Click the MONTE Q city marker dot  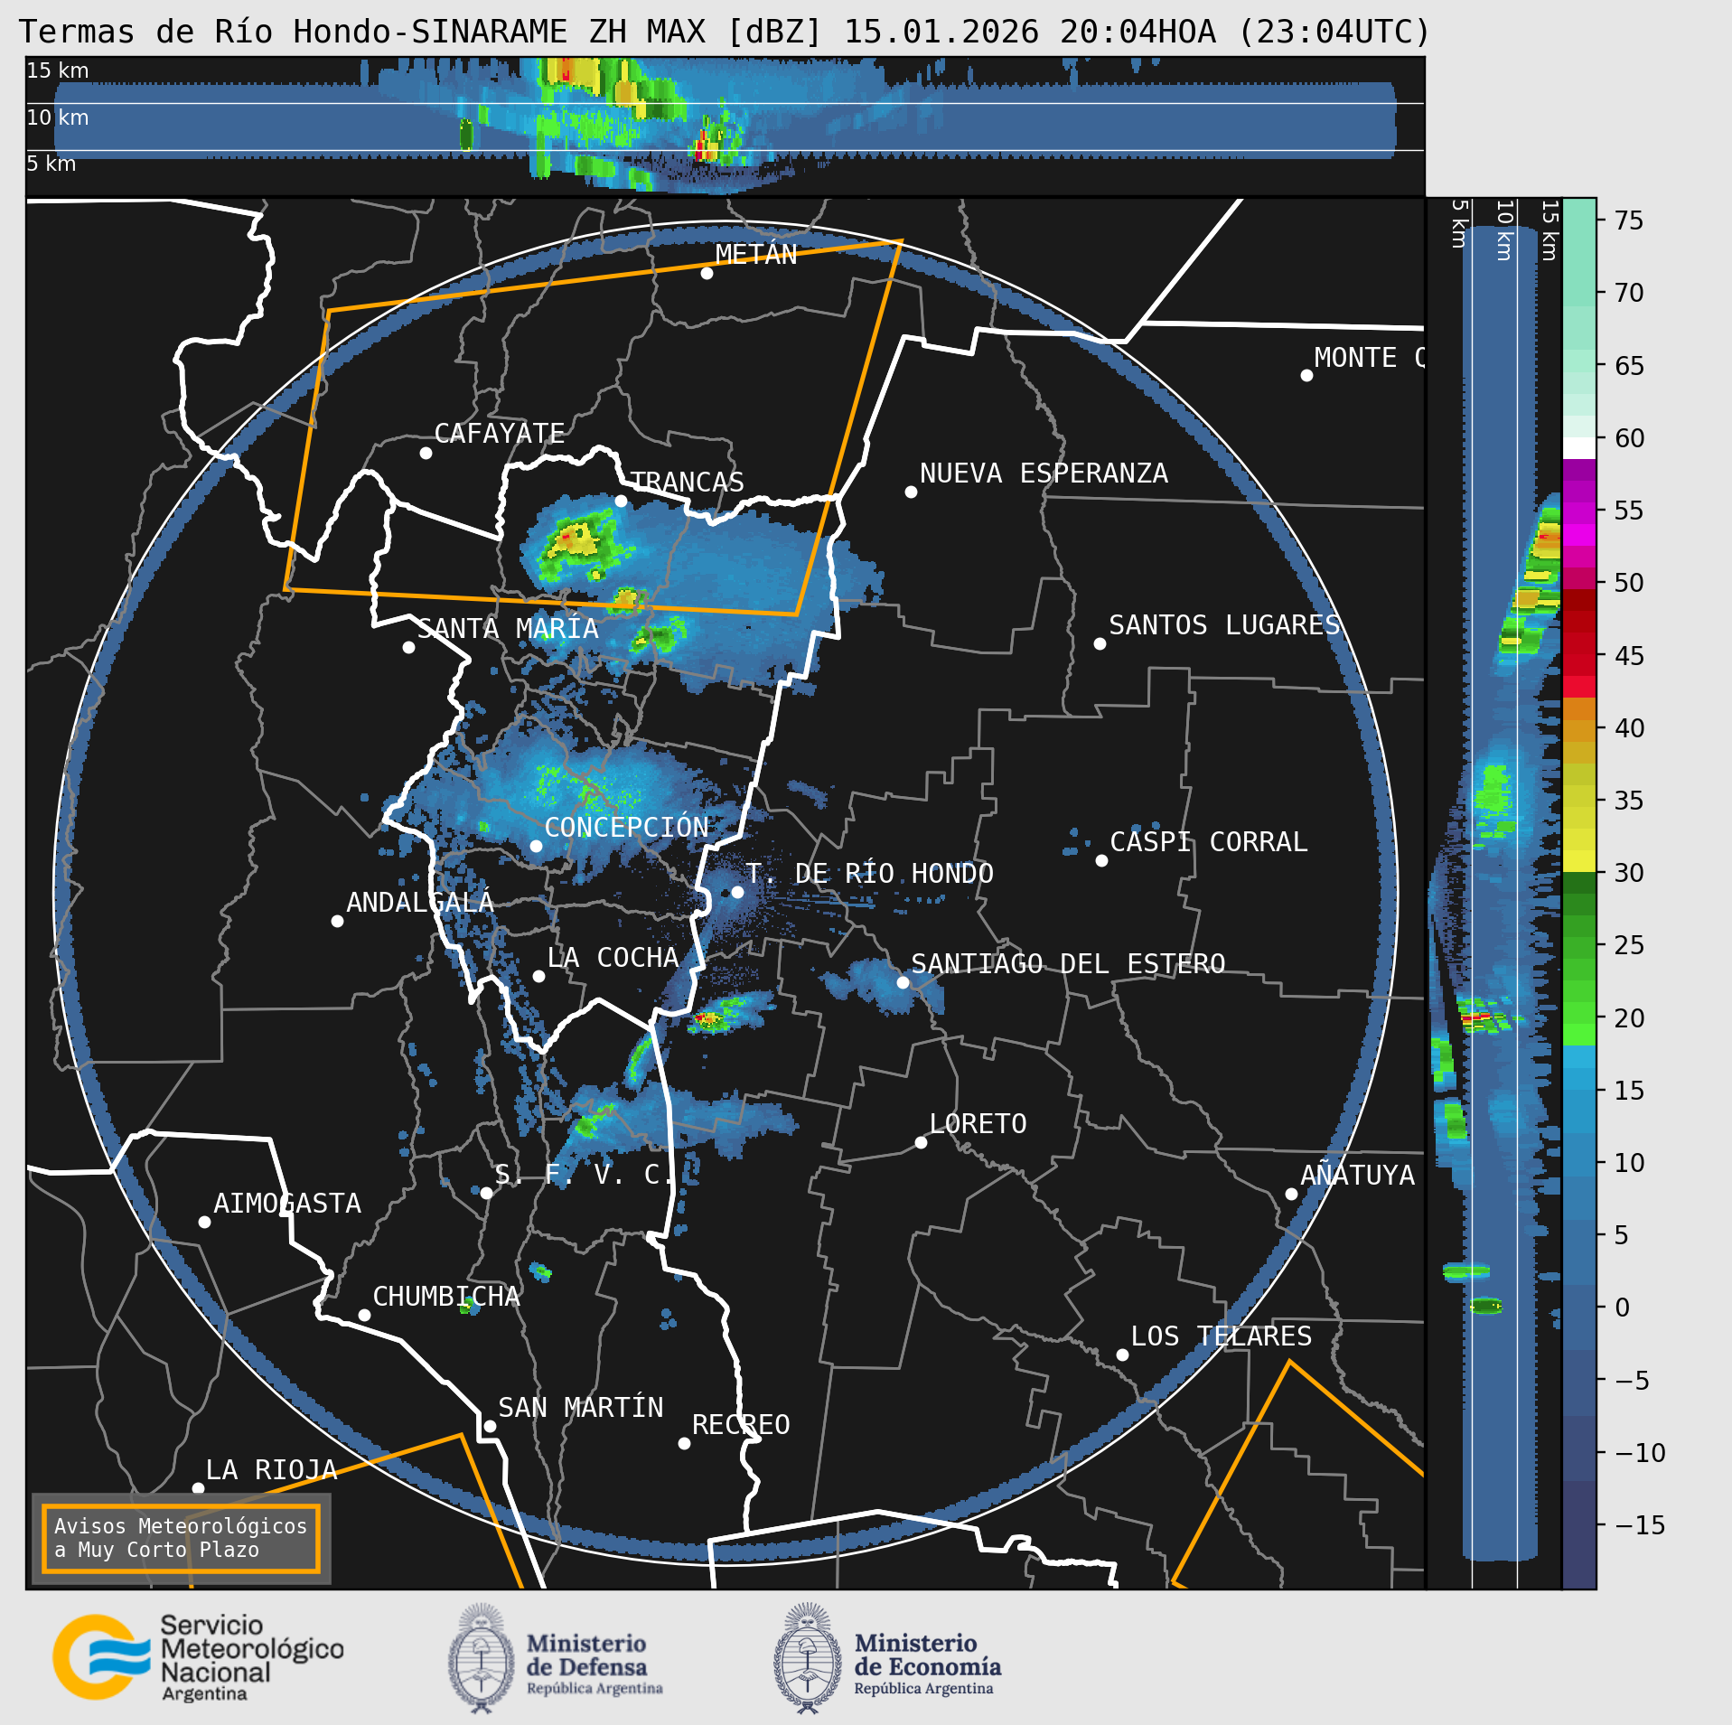pos(1306,375)
